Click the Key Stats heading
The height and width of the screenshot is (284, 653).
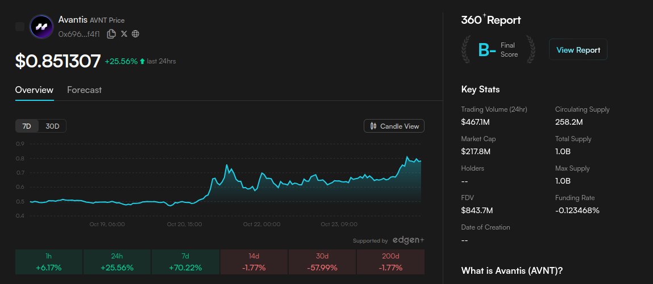(x=481, y=89)
